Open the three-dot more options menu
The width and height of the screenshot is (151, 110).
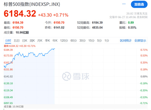pyautogui.click(x=124, y=4)
